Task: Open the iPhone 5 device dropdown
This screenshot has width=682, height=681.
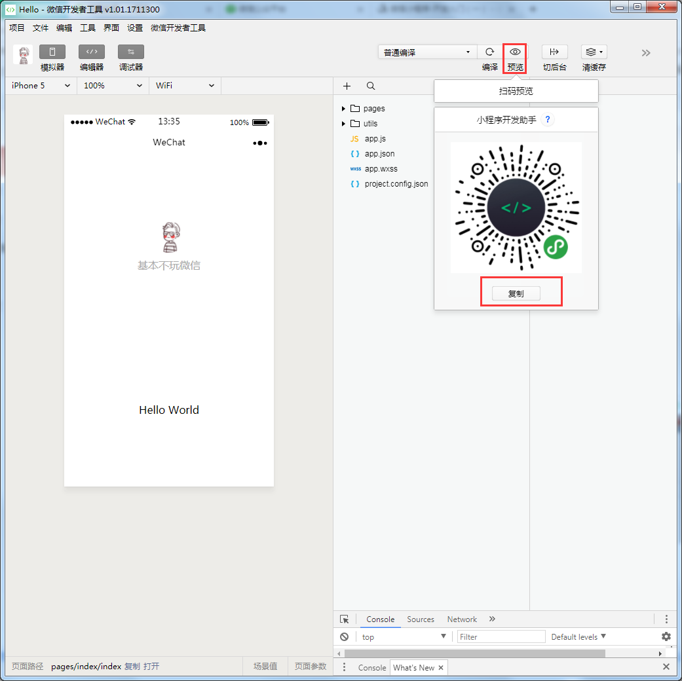Action: point(41,86)
